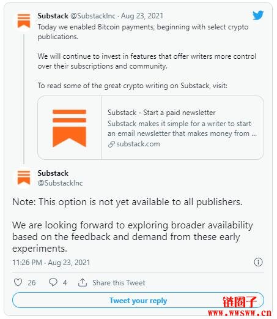This screenshot has width=277, height=319.
Task: Click the Substack avatar on first tweet
Action: pos(24,21)
